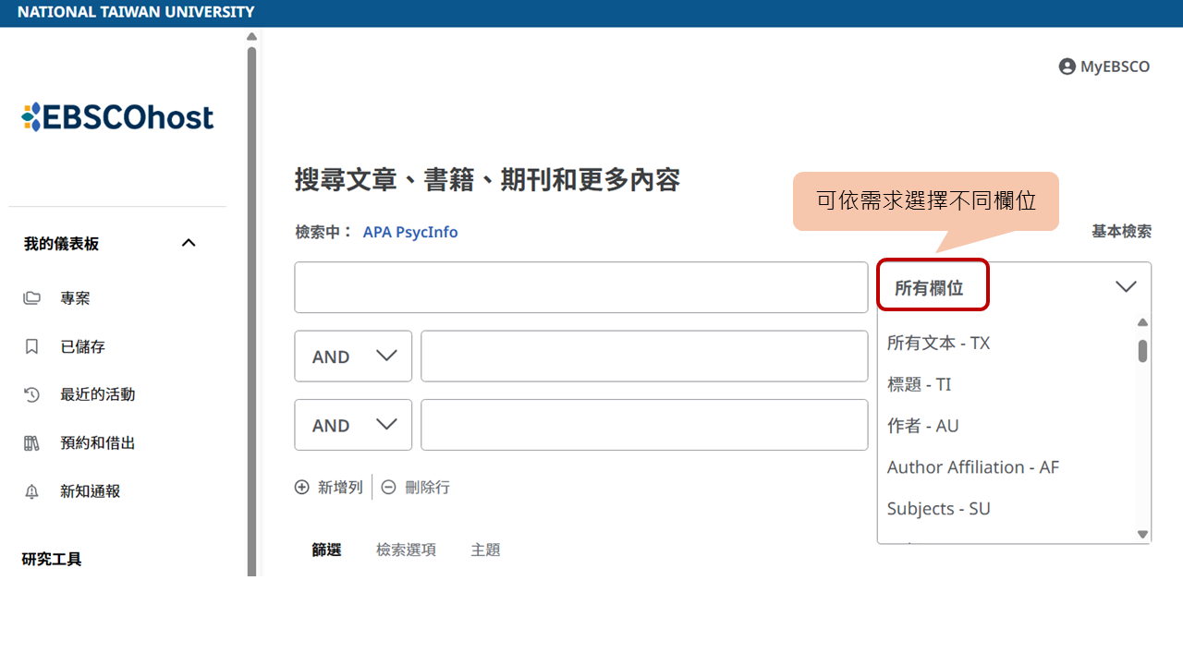
Task: Open 最近的活動 history icon
Action: pos(32,394)
